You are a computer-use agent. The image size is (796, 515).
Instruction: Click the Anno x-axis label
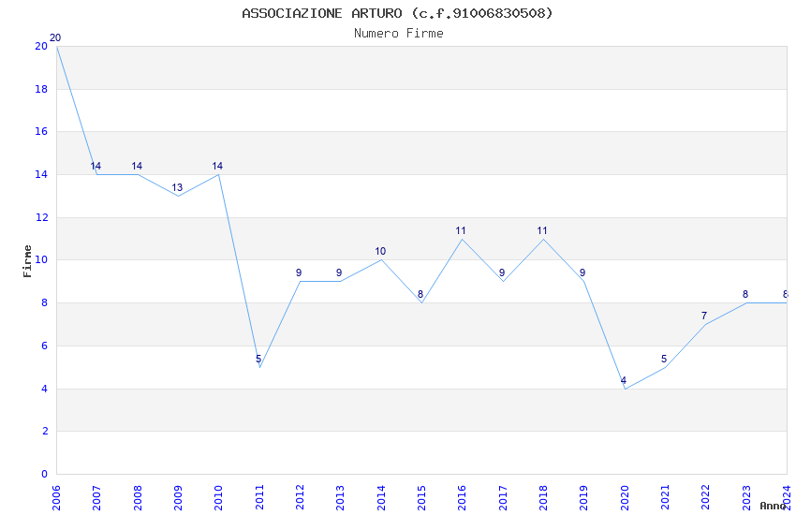tap(773, 506)
